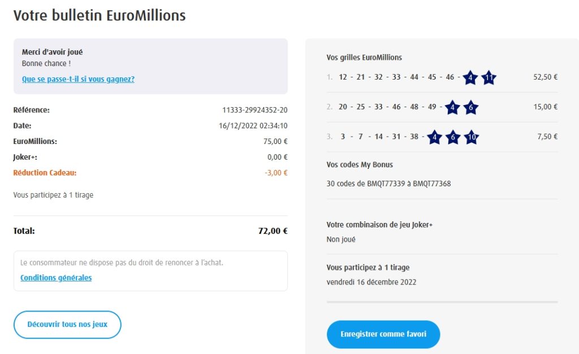Click the 15,00 € price of grid 2
579x354 pixels.
[x=546, y=107]
